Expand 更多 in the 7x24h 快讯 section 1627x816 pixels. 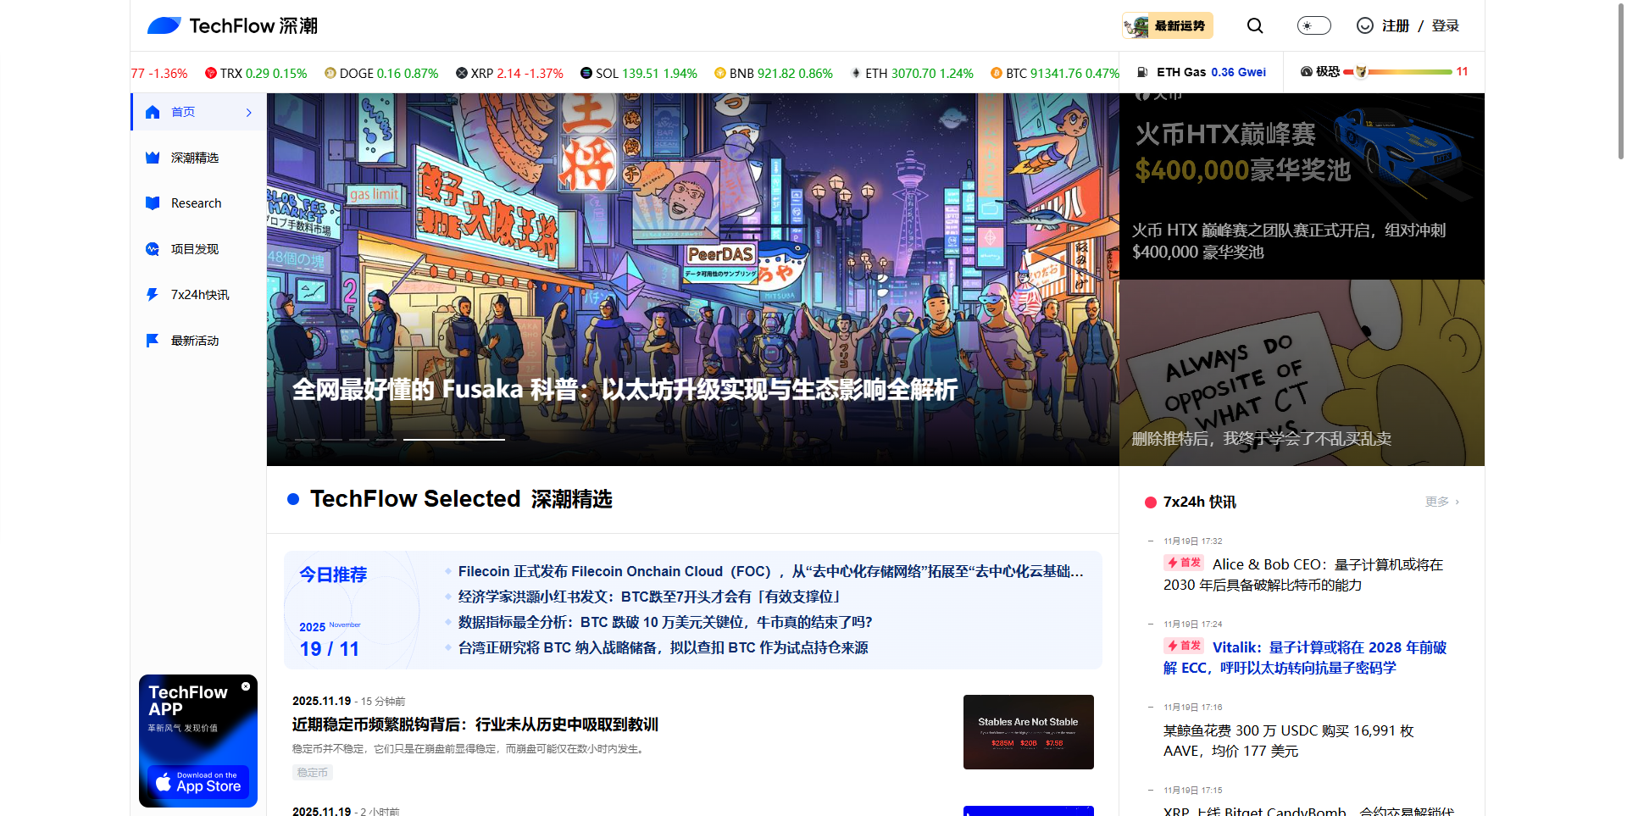1441,502
